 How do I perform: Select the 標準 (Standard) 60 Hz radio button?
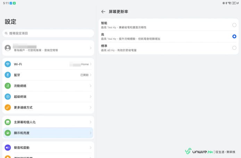click(234, 48)
